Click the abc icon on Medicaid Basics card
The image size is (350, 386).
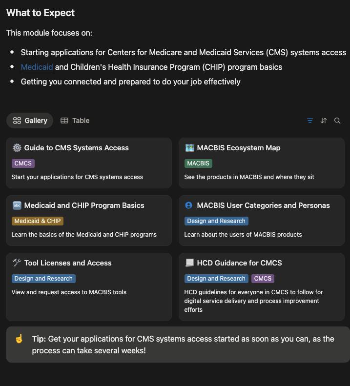point(17,205)
